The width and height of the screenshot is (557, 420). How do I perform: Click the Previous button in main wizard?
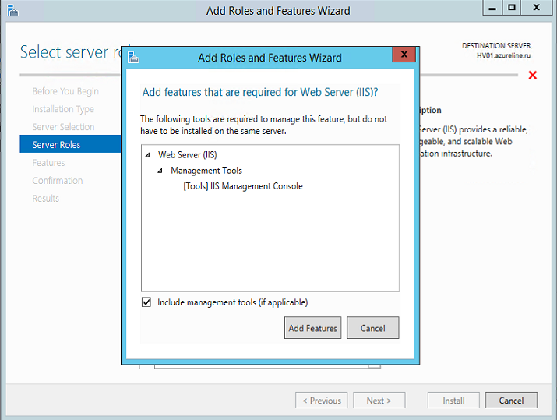(321, 401)
